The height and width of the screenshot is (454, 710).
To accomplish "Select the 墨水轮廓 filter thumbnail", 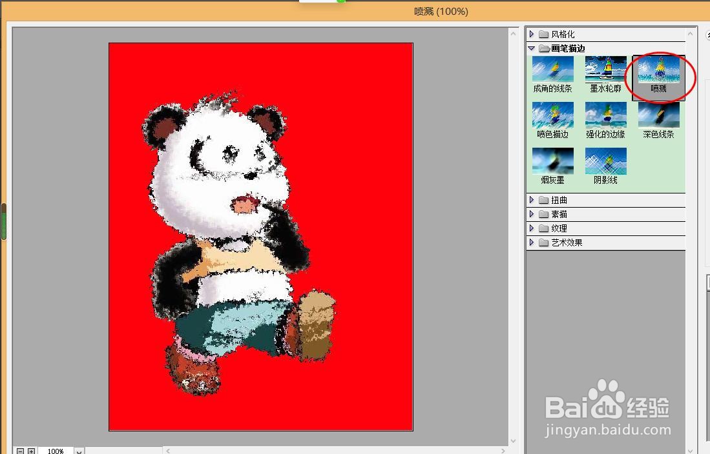I will [605, 69].
